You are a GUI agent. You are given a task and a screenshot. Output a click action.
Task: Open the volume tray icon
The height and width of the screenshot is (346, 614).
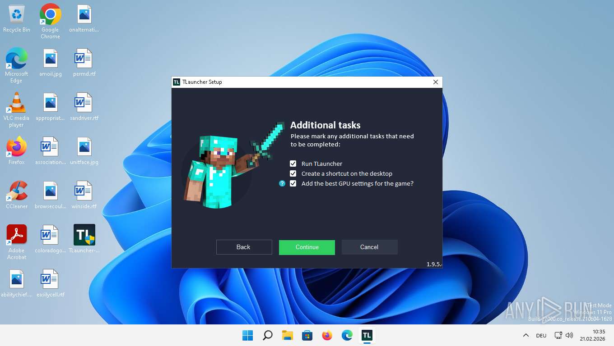click(569, 335)
